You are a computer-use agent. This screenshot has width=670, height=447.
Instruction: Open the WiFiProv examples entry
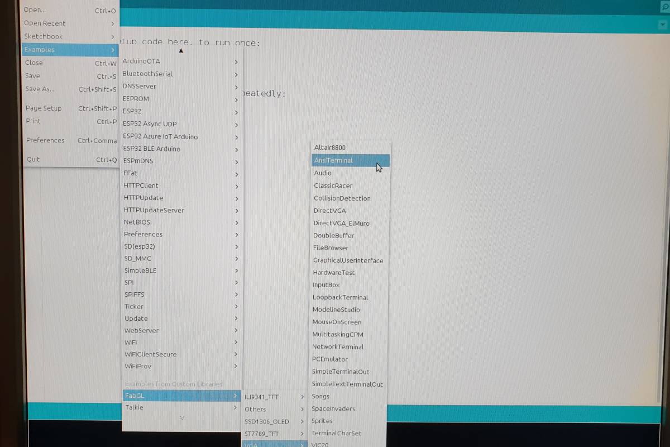point(181,367)
